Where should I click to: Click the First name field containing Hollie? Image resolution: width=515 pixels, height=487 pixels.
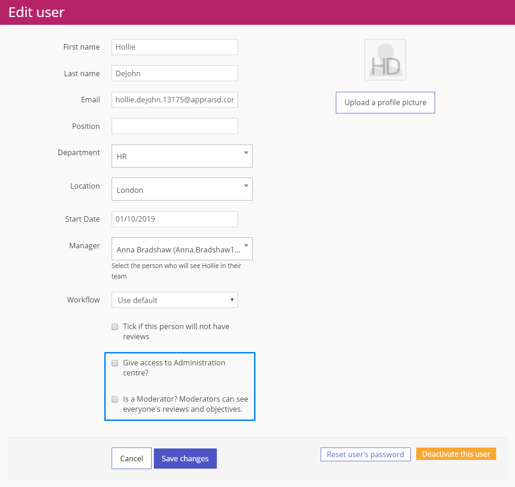(175, 47)
